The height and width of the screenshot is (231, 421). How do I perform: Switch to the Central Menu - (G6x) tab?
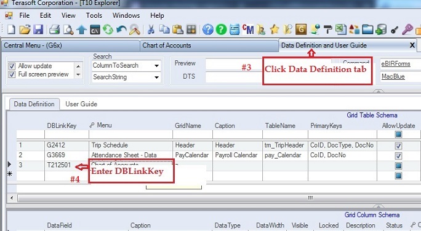(70, 45)
